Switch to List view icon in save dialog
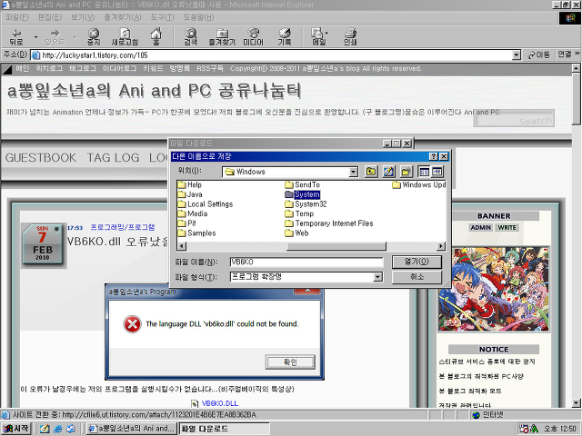The height and width of the screenshot is (436, 582). click(x=425, y=172)
